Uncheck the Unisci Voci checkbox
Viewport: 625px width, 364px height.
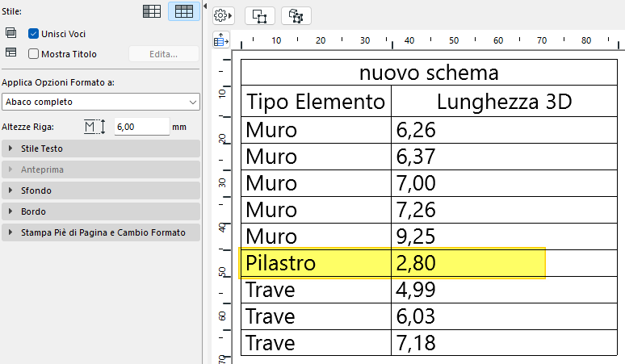[x=34, y=34]
